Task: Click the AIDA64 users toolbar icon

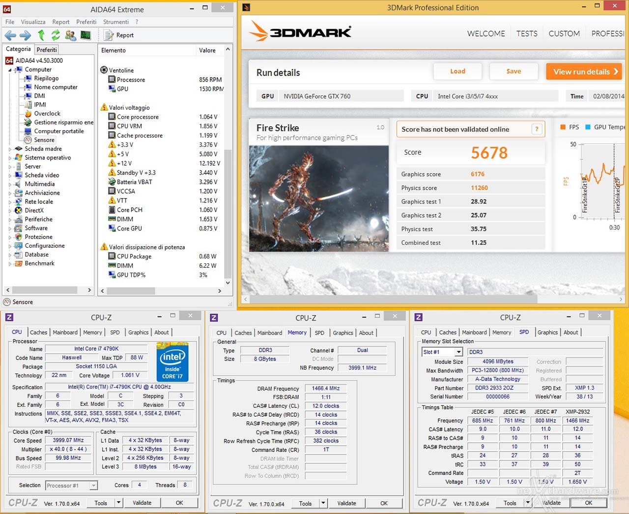Action: coord(70,35)
